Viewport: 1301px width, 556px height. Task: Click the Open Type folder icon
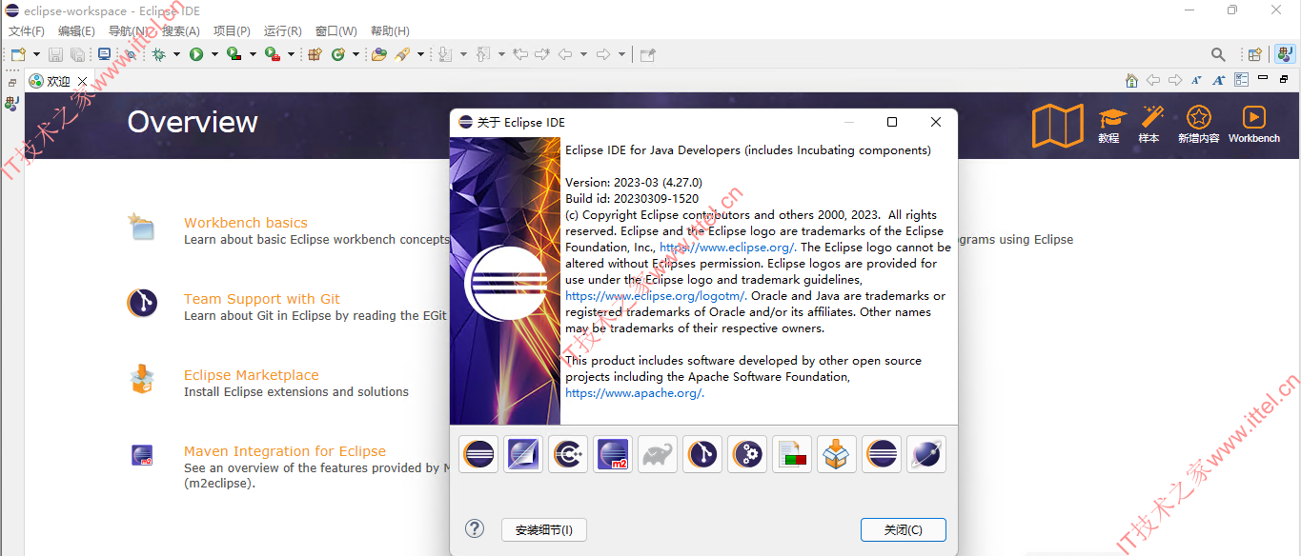pyautogui.click(x=379, y=54)
